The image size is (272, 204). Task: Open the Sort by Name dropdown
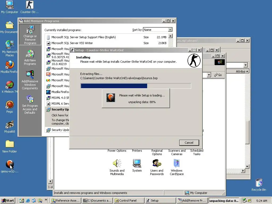coord(170,30)
